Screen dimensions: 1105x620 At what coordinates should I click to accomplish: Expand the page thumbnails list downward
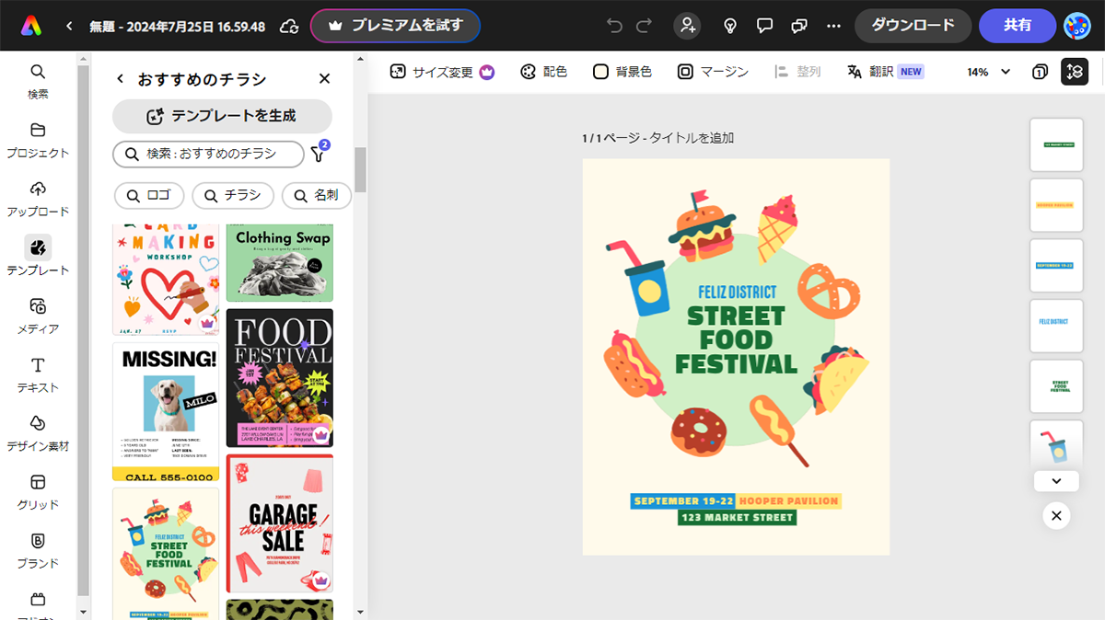[1056, 481]
